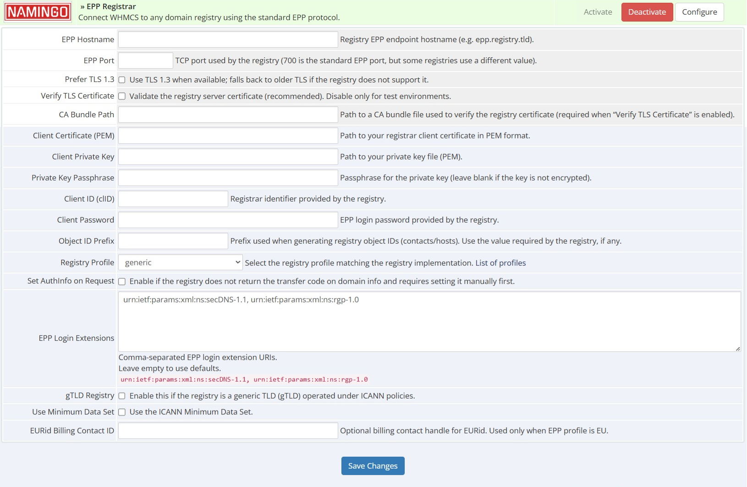This screenshot has width=747, height=487.
Task: Click the Activate button
Action: 598,12
